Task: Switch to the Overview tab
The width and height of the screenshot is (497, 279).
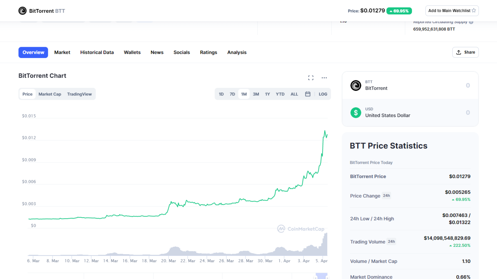Action: click(x=33, y=52)
